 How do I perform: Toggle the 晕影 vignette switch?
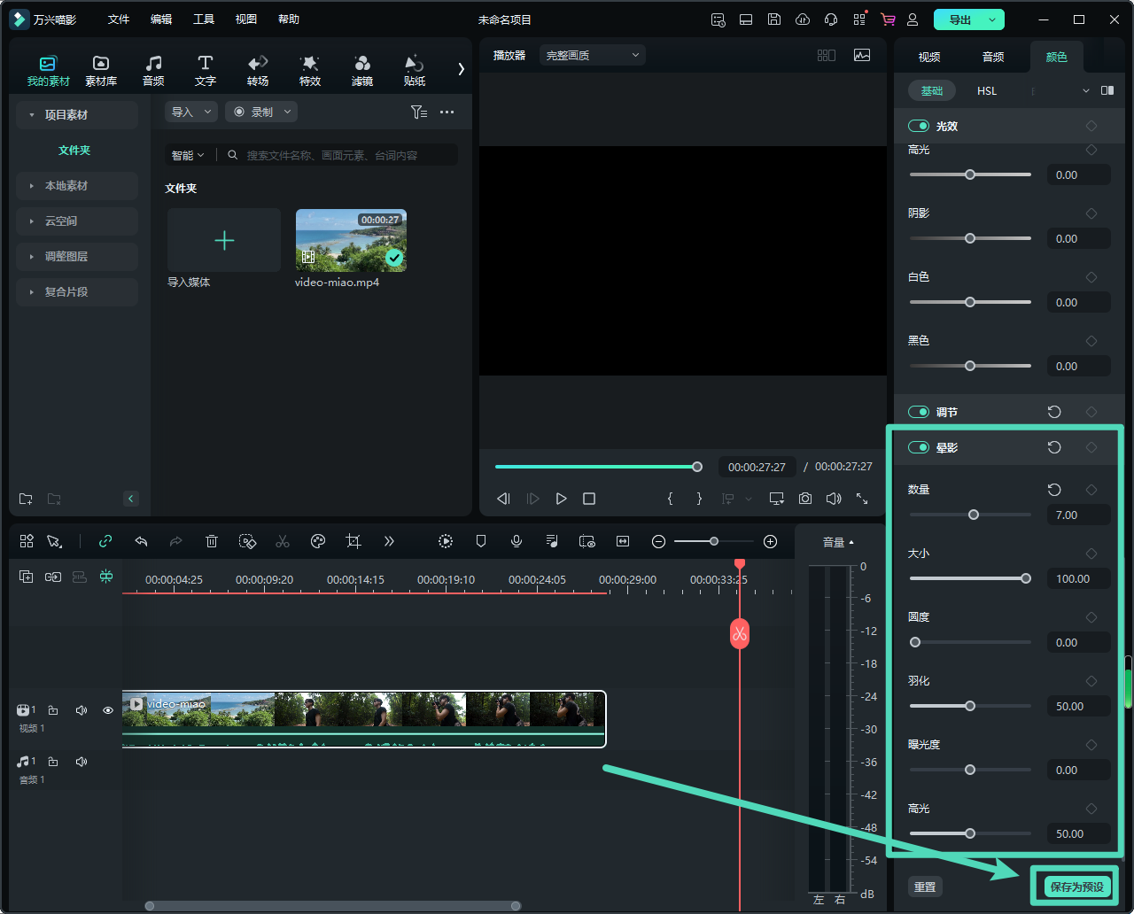[919, 447]
